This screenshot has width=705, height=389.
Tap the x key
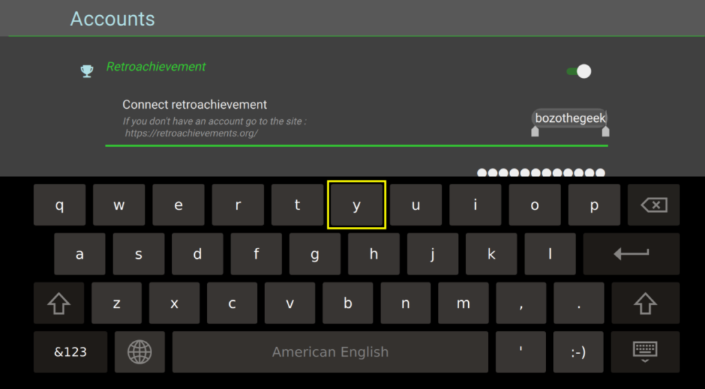pyautogui.click(x=174, y=304)
